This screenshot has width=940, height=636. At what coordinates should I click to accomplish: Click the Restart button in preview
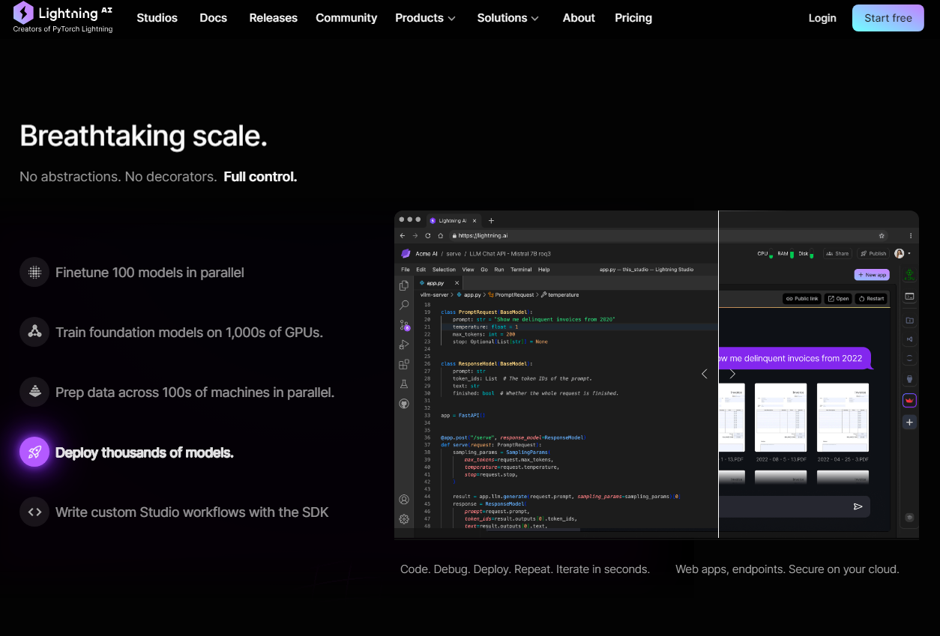point(872,298)
